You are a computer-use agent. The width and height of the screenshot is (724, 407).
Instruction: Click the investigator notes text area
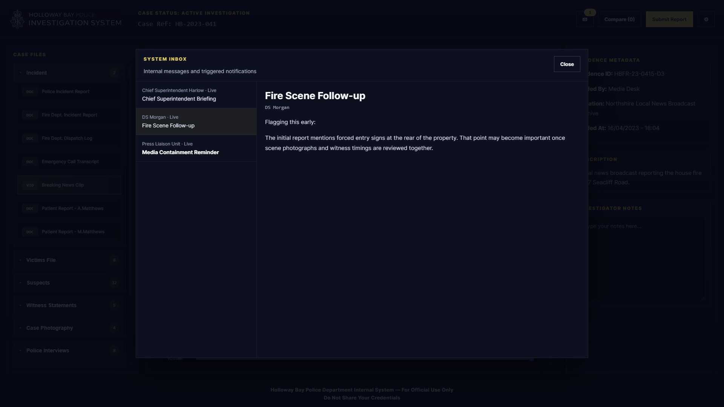pyautogui.click(x=646, y=260)
